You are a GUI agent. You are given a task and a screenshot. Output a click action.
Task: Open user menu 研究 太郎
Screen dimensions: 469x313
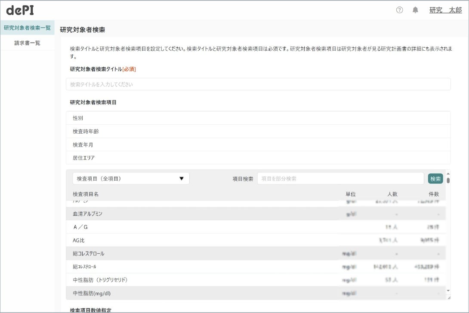point(445,10)
